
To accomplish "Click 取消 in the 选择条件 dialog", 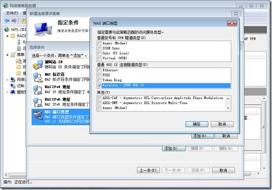I will tap(226, 136).
